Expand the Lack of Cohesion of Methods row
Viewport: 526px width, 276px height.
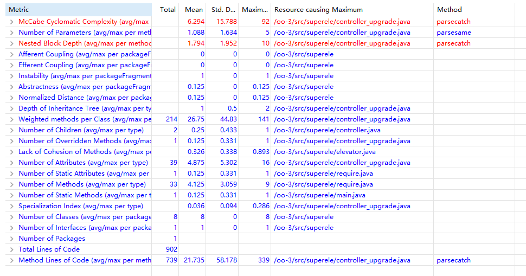tap(12, 152)
